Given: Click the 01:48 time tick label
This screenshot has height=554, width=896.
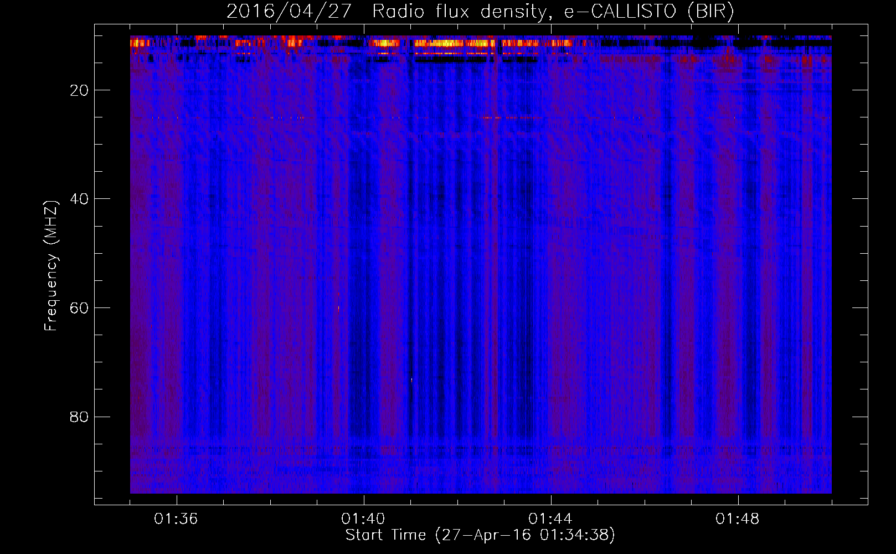Looking at the screenshot, I should point(738,519).
